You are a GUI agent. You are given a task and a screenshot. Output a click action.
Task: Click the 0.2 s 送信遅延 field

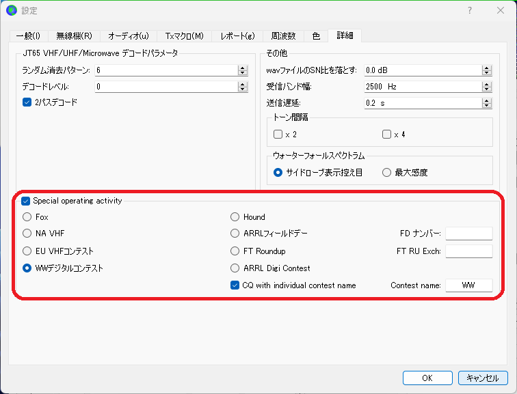pos(423,103)
